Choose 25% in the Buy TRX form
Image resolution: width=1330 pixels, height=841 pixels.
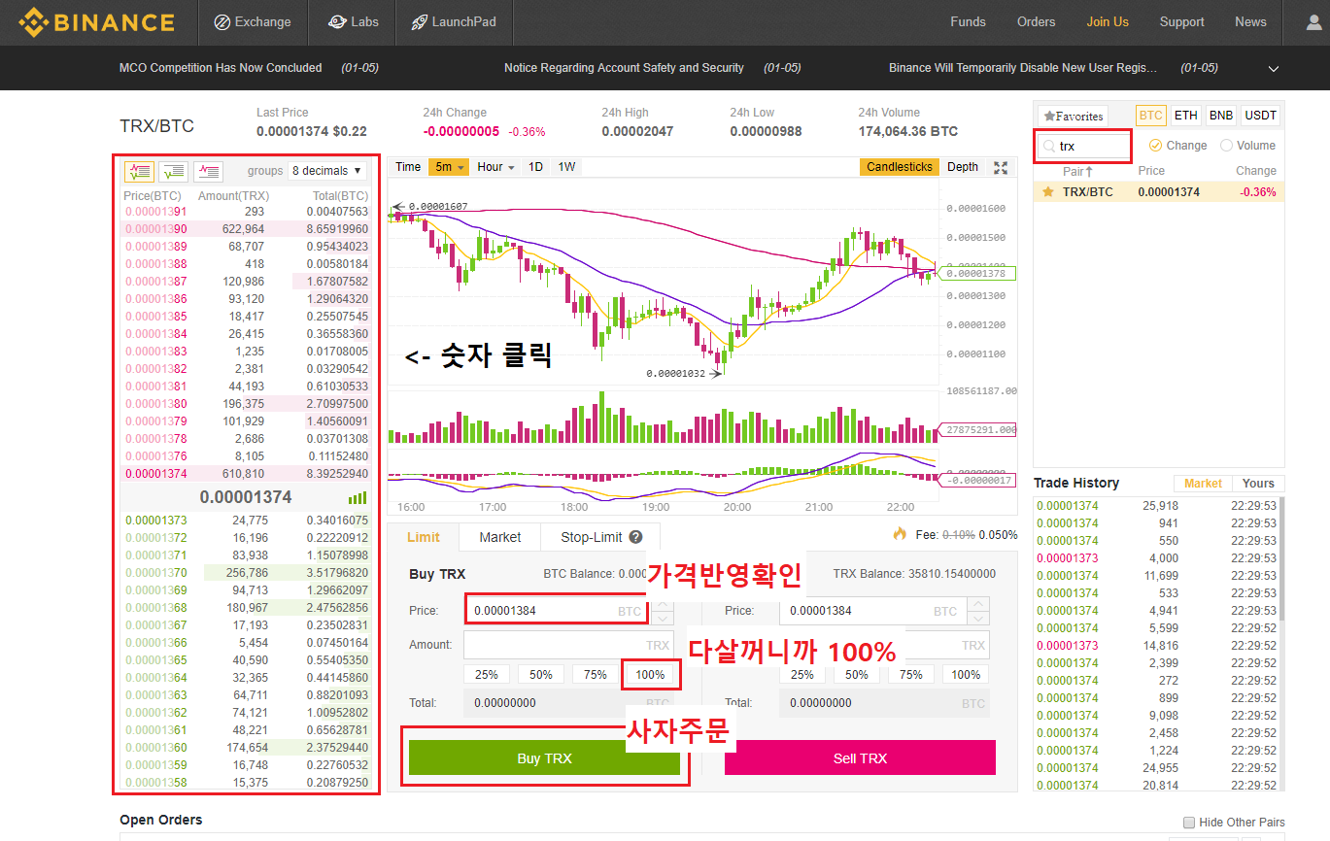pyautogui.click(x=487, y=675)
